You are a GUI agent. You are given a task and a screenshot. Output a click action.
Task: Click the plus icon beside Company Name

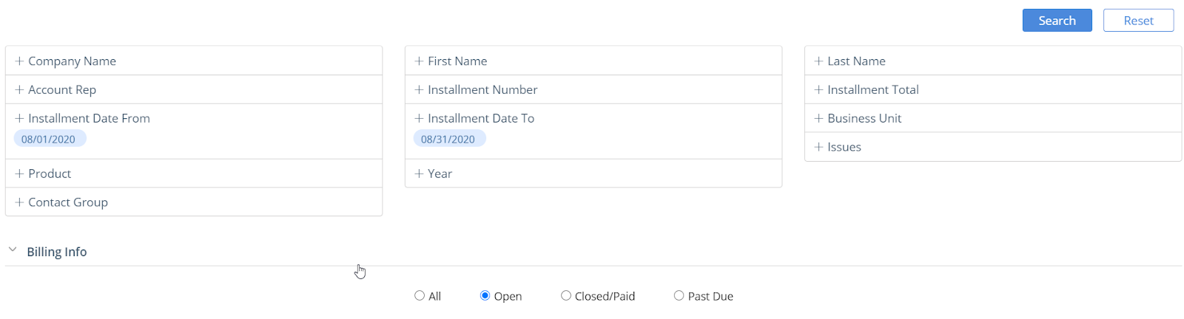[19, 61]
